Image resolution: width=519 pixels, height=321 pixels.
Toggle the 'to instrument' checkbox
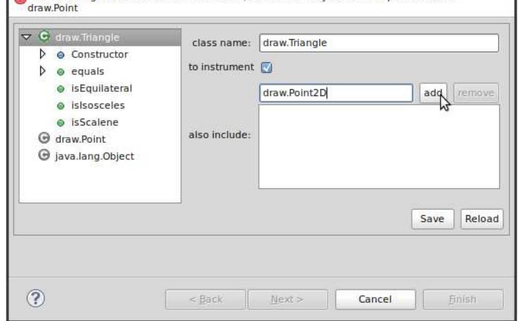[266, 68]
